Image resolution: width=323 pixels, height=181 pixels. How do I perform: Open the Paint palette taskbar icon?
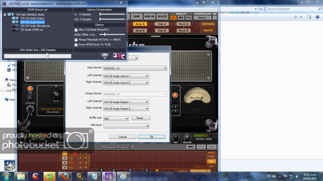coord(123,176)
